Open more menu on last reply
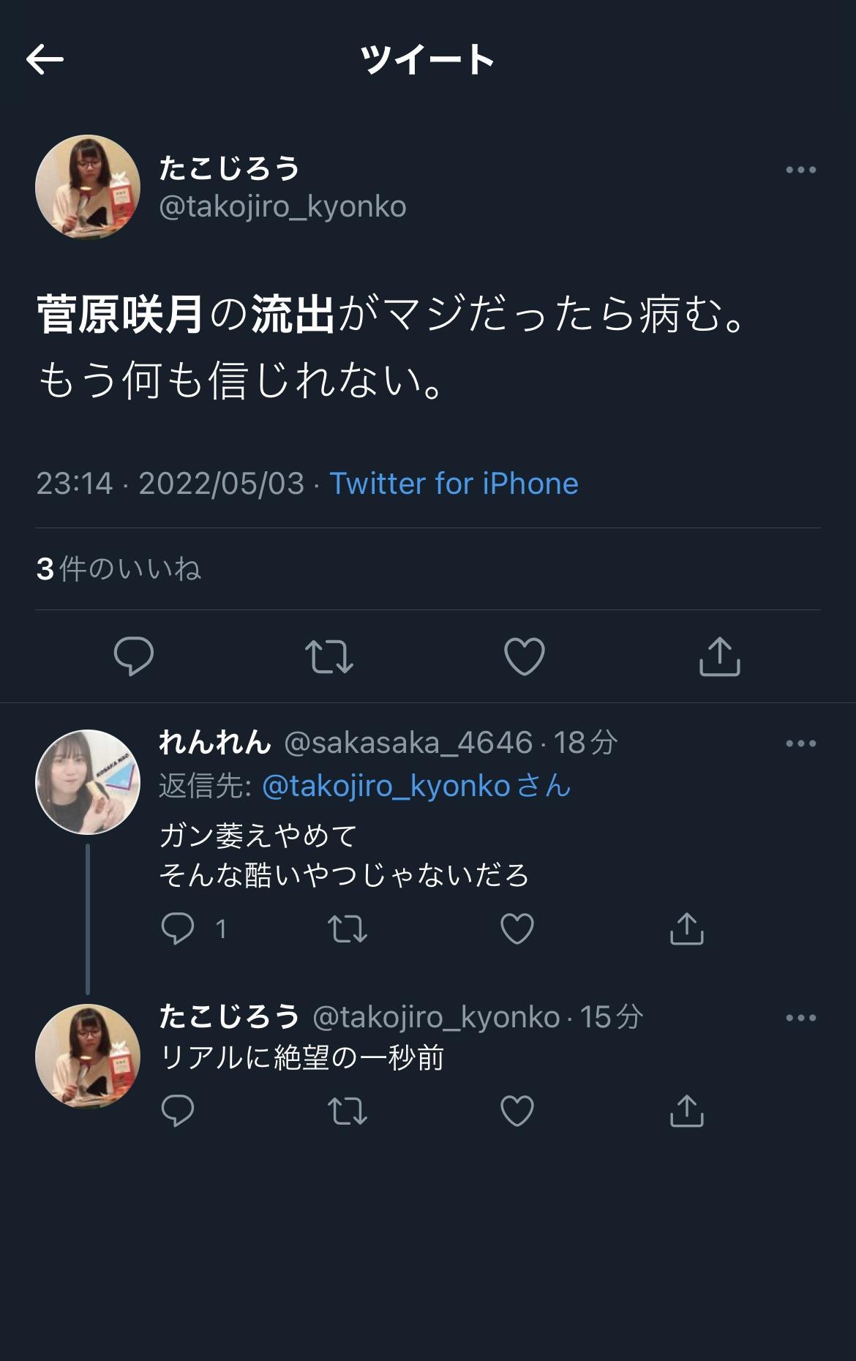The height and width of the screenshot is (1361, 856). click(x=800, y=1018)
